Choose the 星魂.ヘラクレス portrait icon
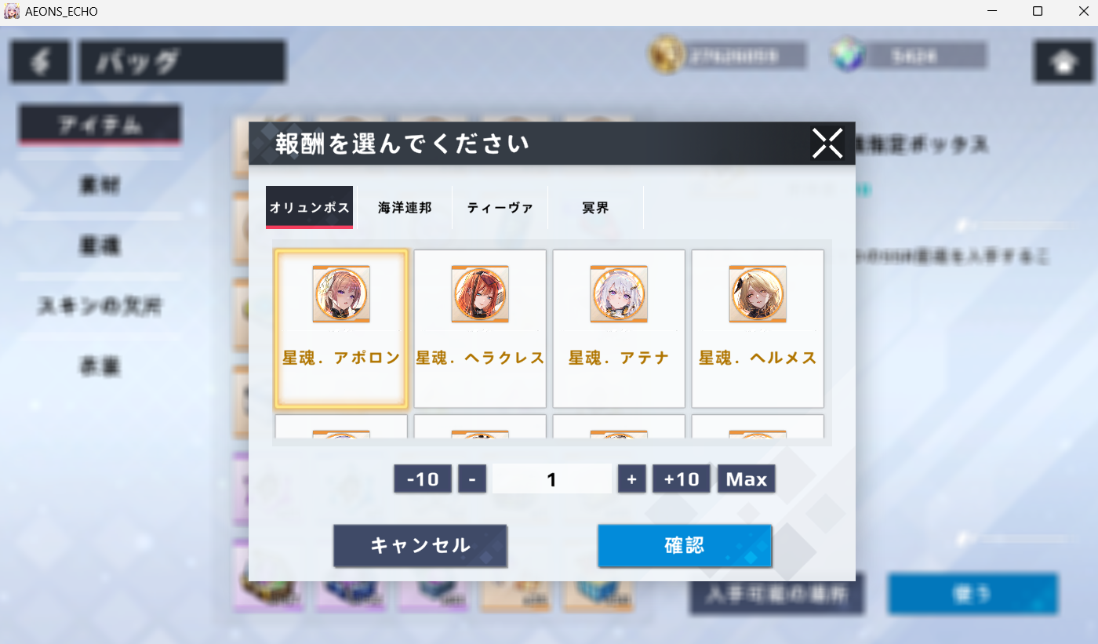 click(x=480, y=294)
